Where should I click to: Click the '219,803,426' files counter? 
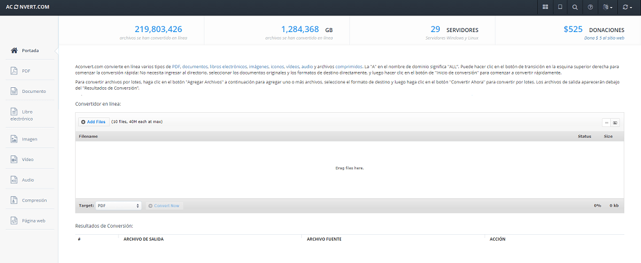pyautogui.click(x=158, y=30)
